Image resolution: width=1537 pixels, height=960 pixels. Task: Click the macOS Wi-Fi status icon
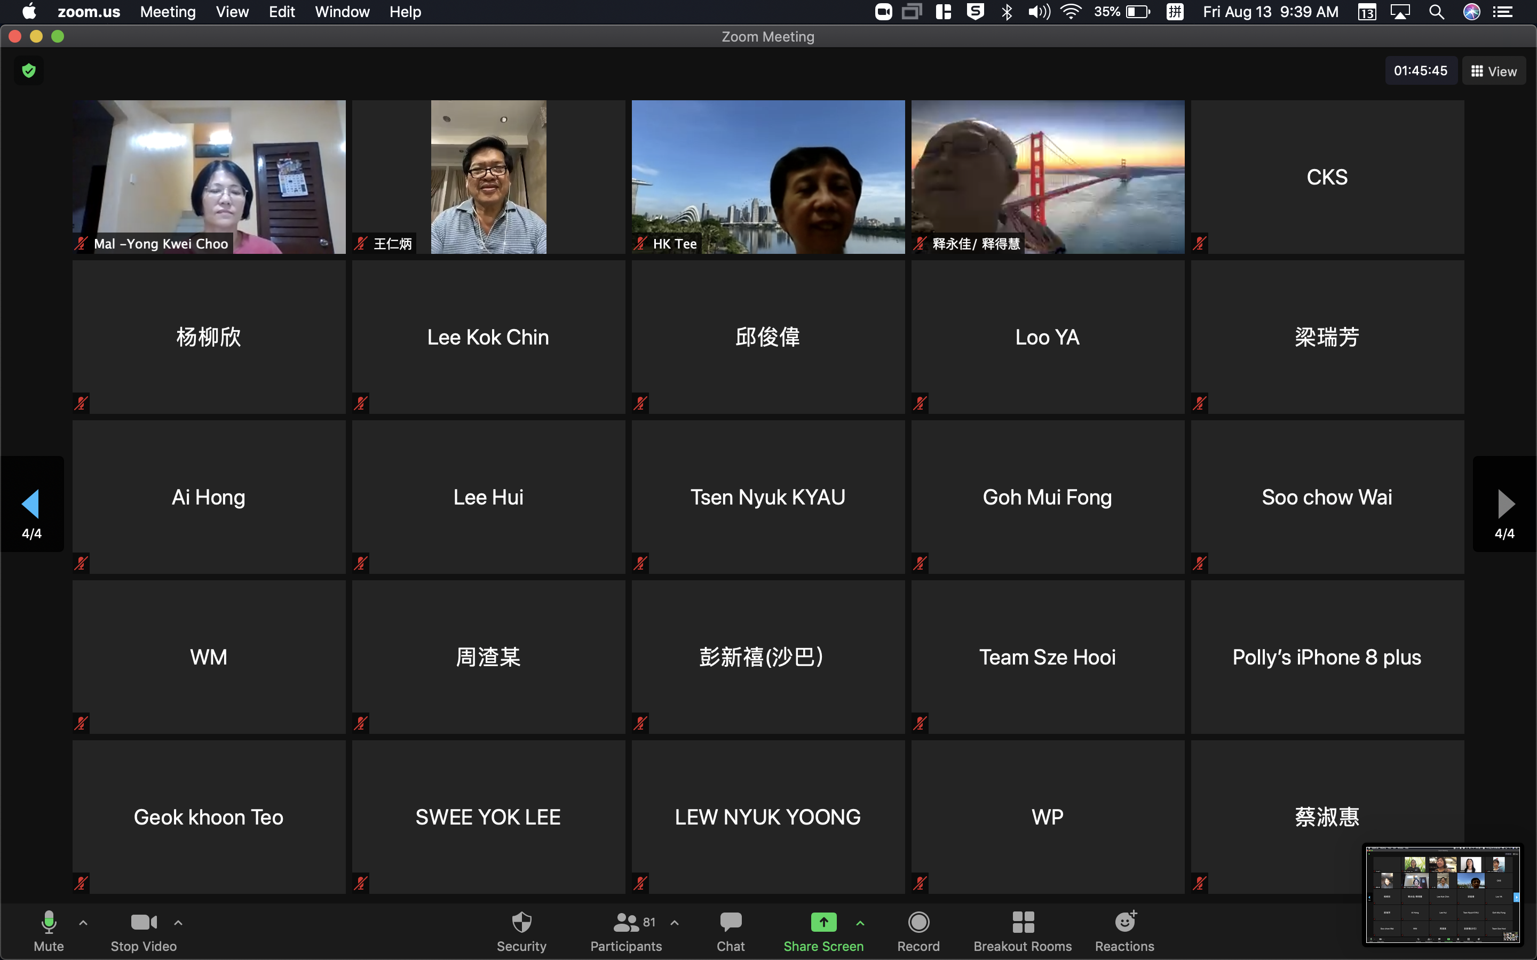(x=1070, y=11)
